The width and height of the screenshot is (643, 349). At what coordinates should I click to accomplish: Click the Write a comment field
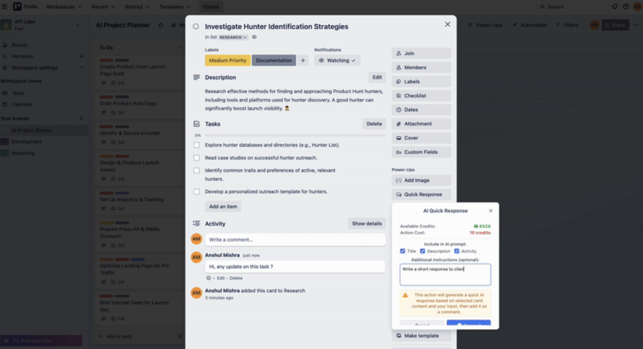pos(295,240)
